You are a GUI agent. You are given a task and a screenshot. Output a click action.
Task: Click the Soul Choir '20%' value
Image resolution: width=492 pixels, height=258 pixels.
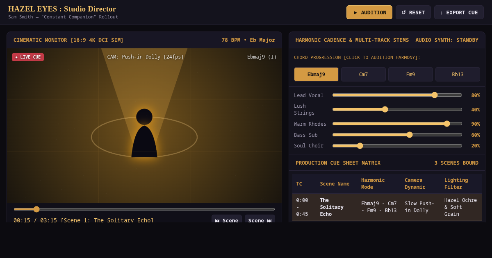point(476,146)
